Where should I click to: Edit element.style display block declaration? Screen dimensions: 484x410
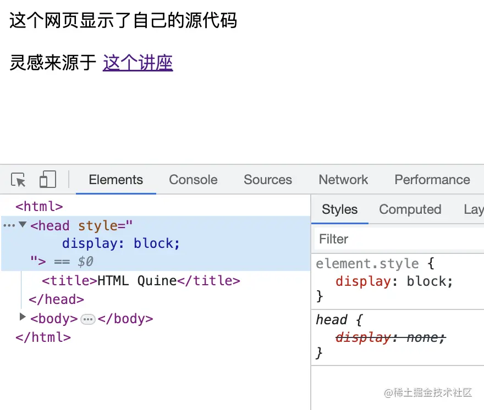(394, 281)
